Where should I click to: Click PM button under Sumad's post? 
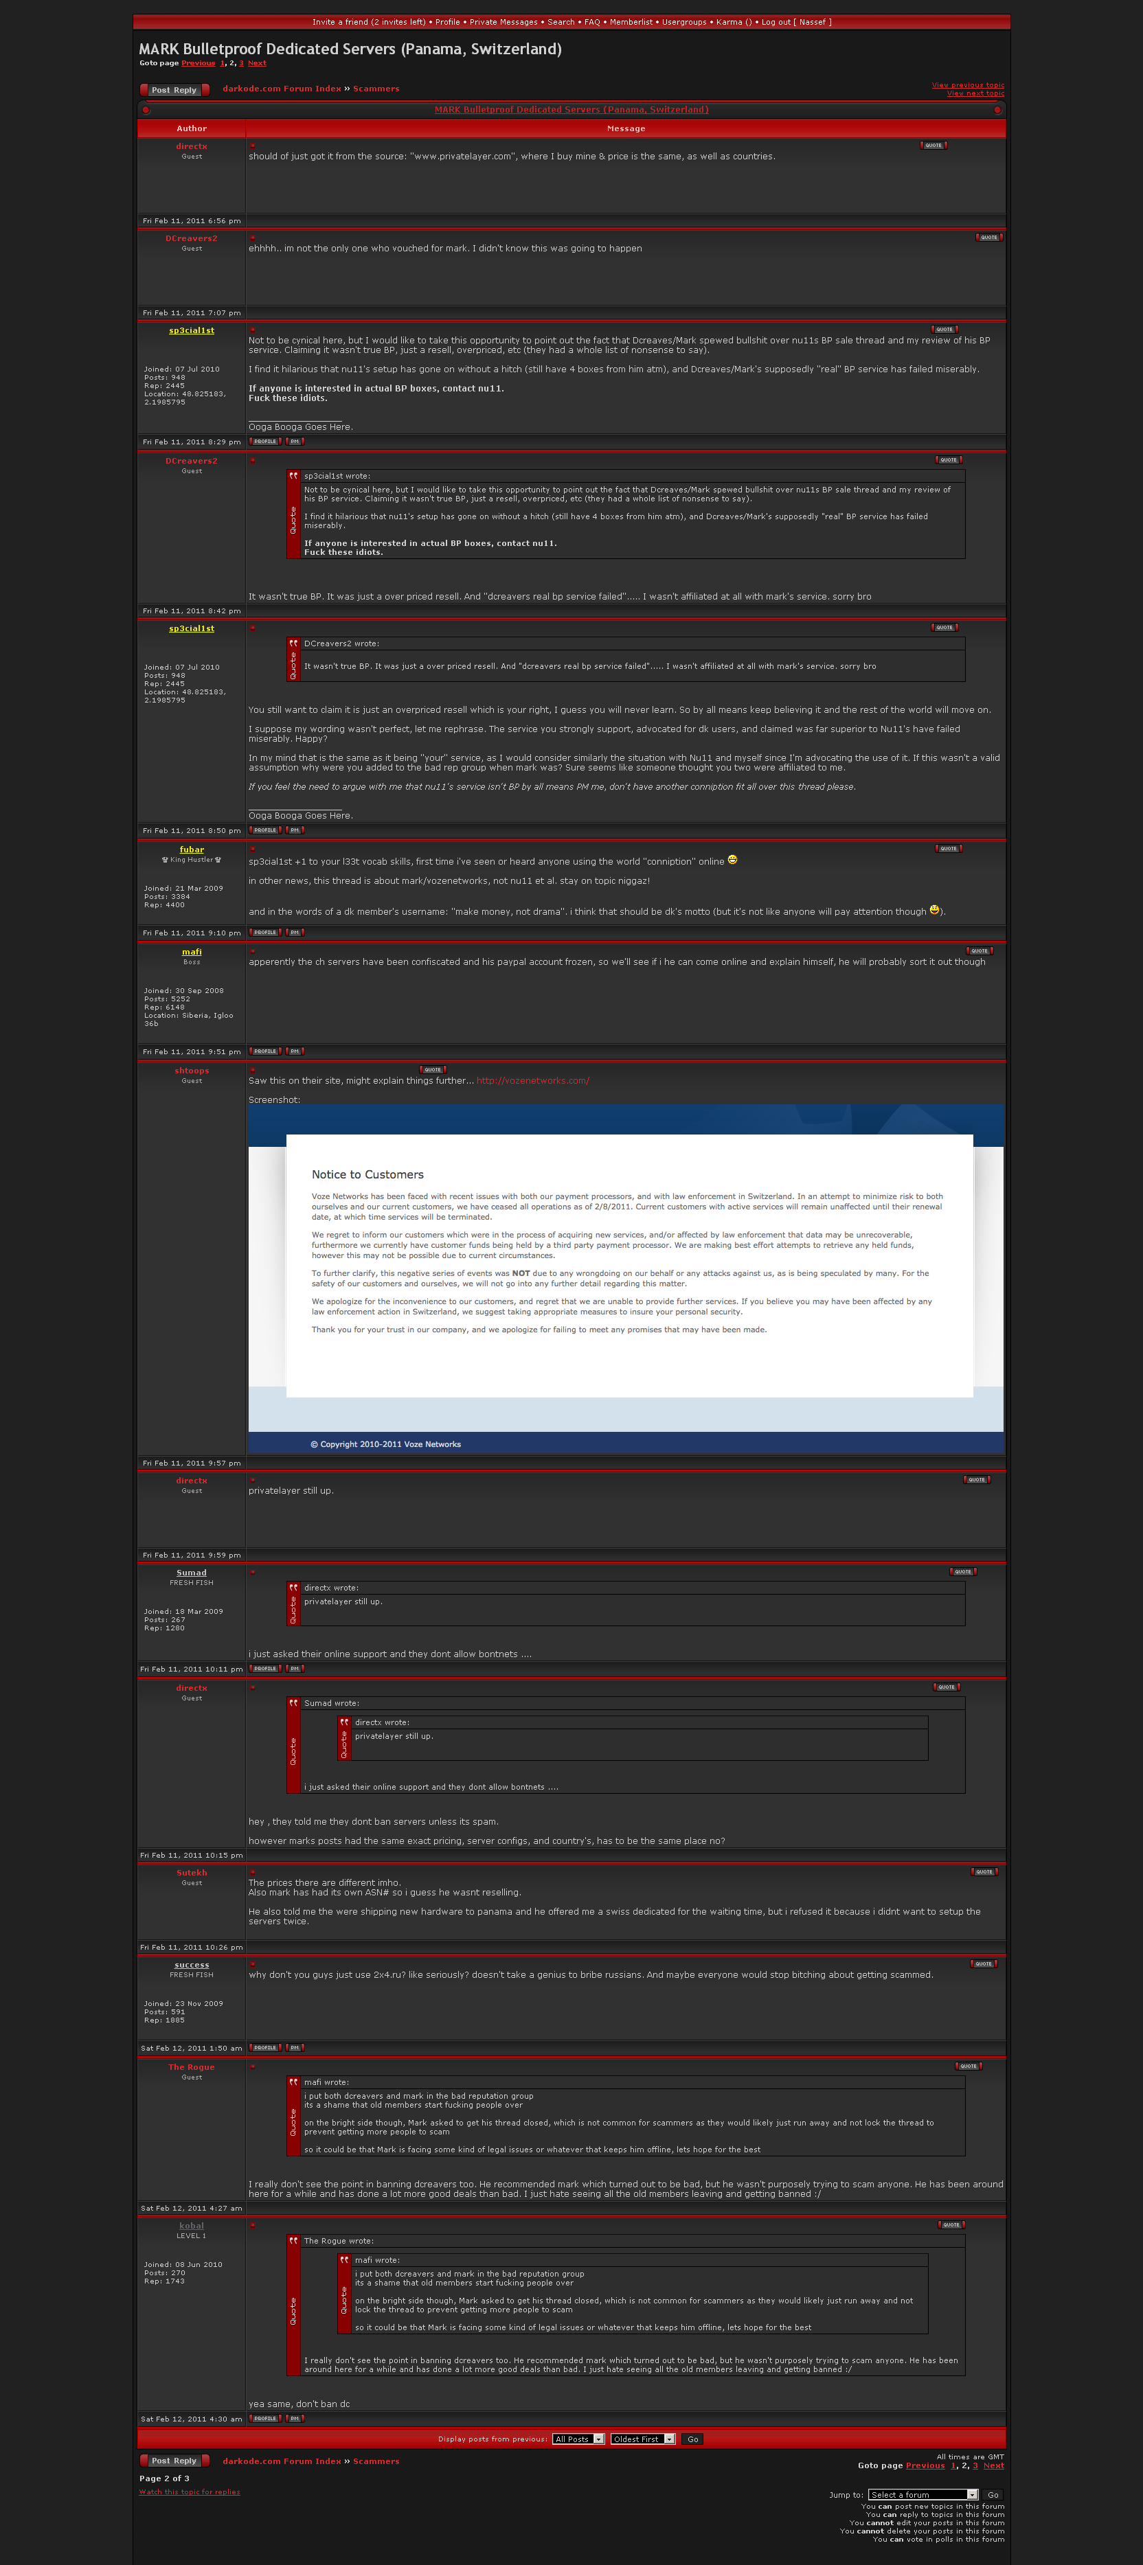[295, 1668]
